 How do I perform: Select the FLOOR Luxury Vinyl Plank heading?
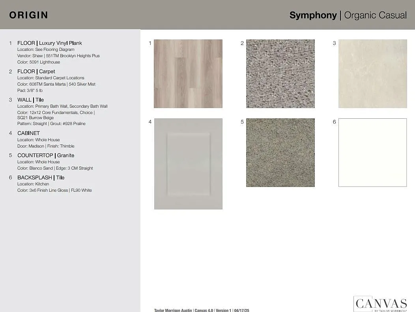[x=50, y=43]
